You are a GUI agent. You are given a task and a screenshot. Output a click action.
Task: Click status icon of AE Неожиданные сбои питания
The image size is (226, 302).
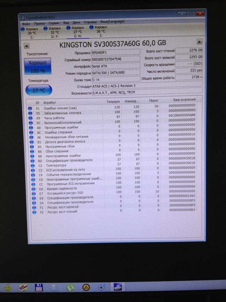tap(31, 137)
